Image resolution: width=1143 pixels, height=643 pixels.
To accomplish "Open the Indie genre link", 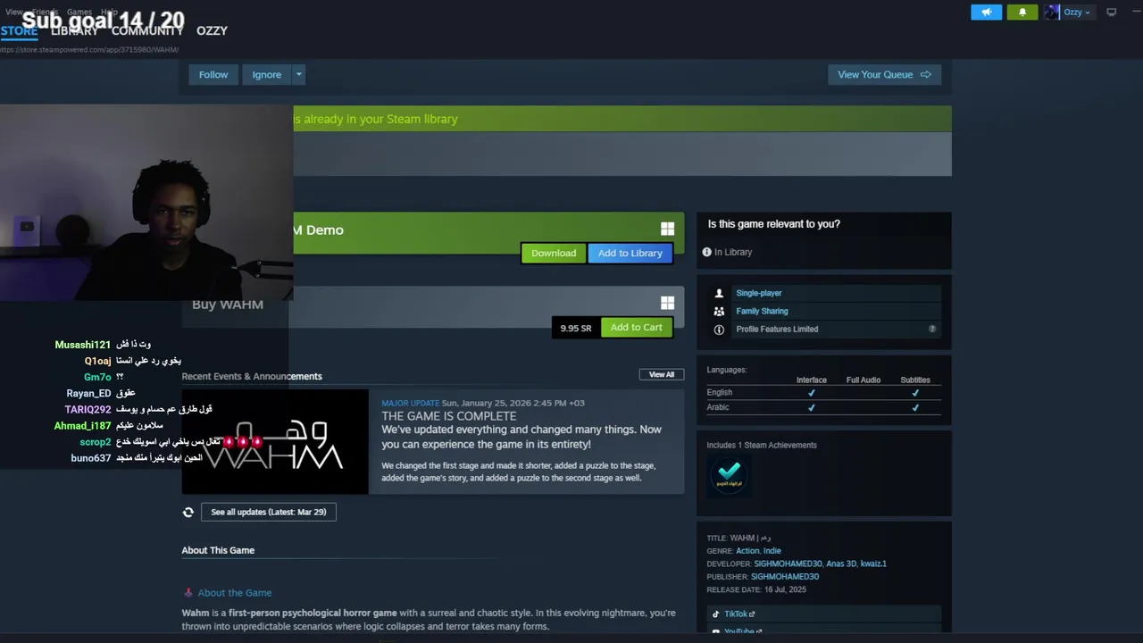I will pos(772,551).
